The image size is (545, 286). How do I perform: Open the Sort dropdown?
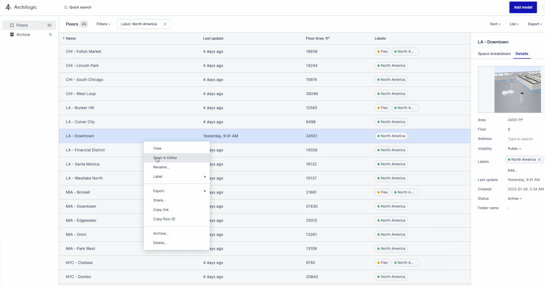click(x=495, y=24)
